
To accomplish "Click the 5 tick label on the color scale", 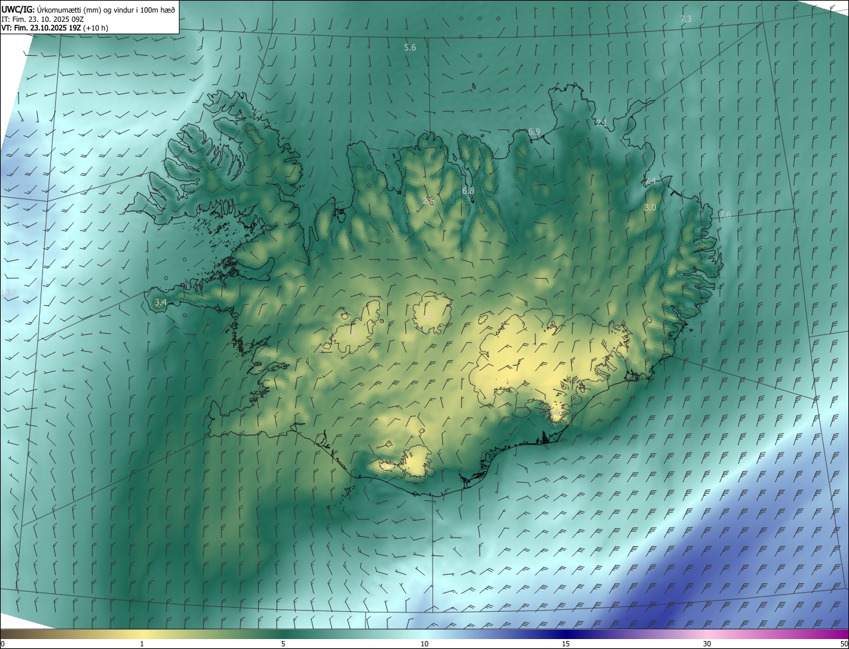I will point(283,644).
